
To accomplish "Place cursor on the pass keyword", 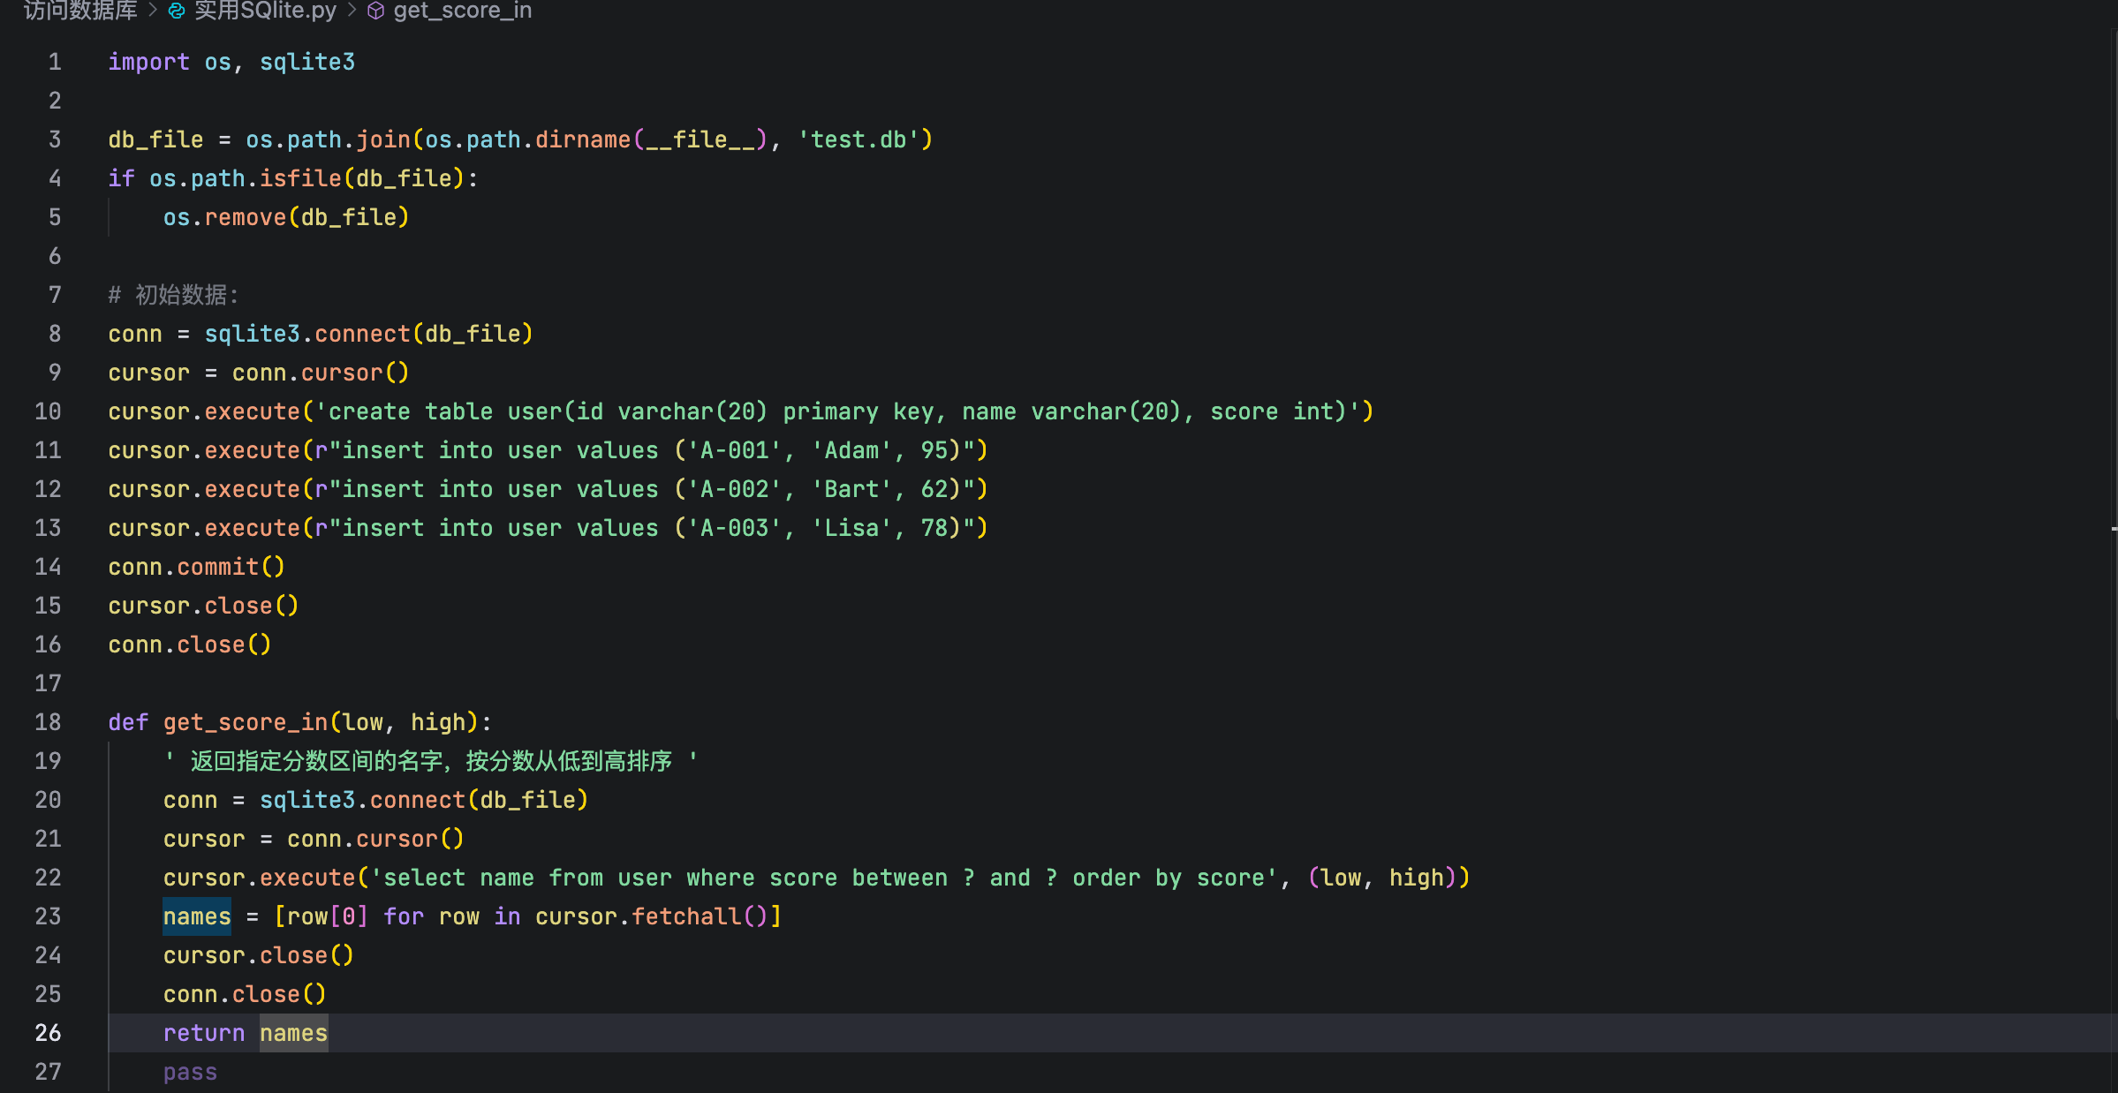I will point(190,1072).
